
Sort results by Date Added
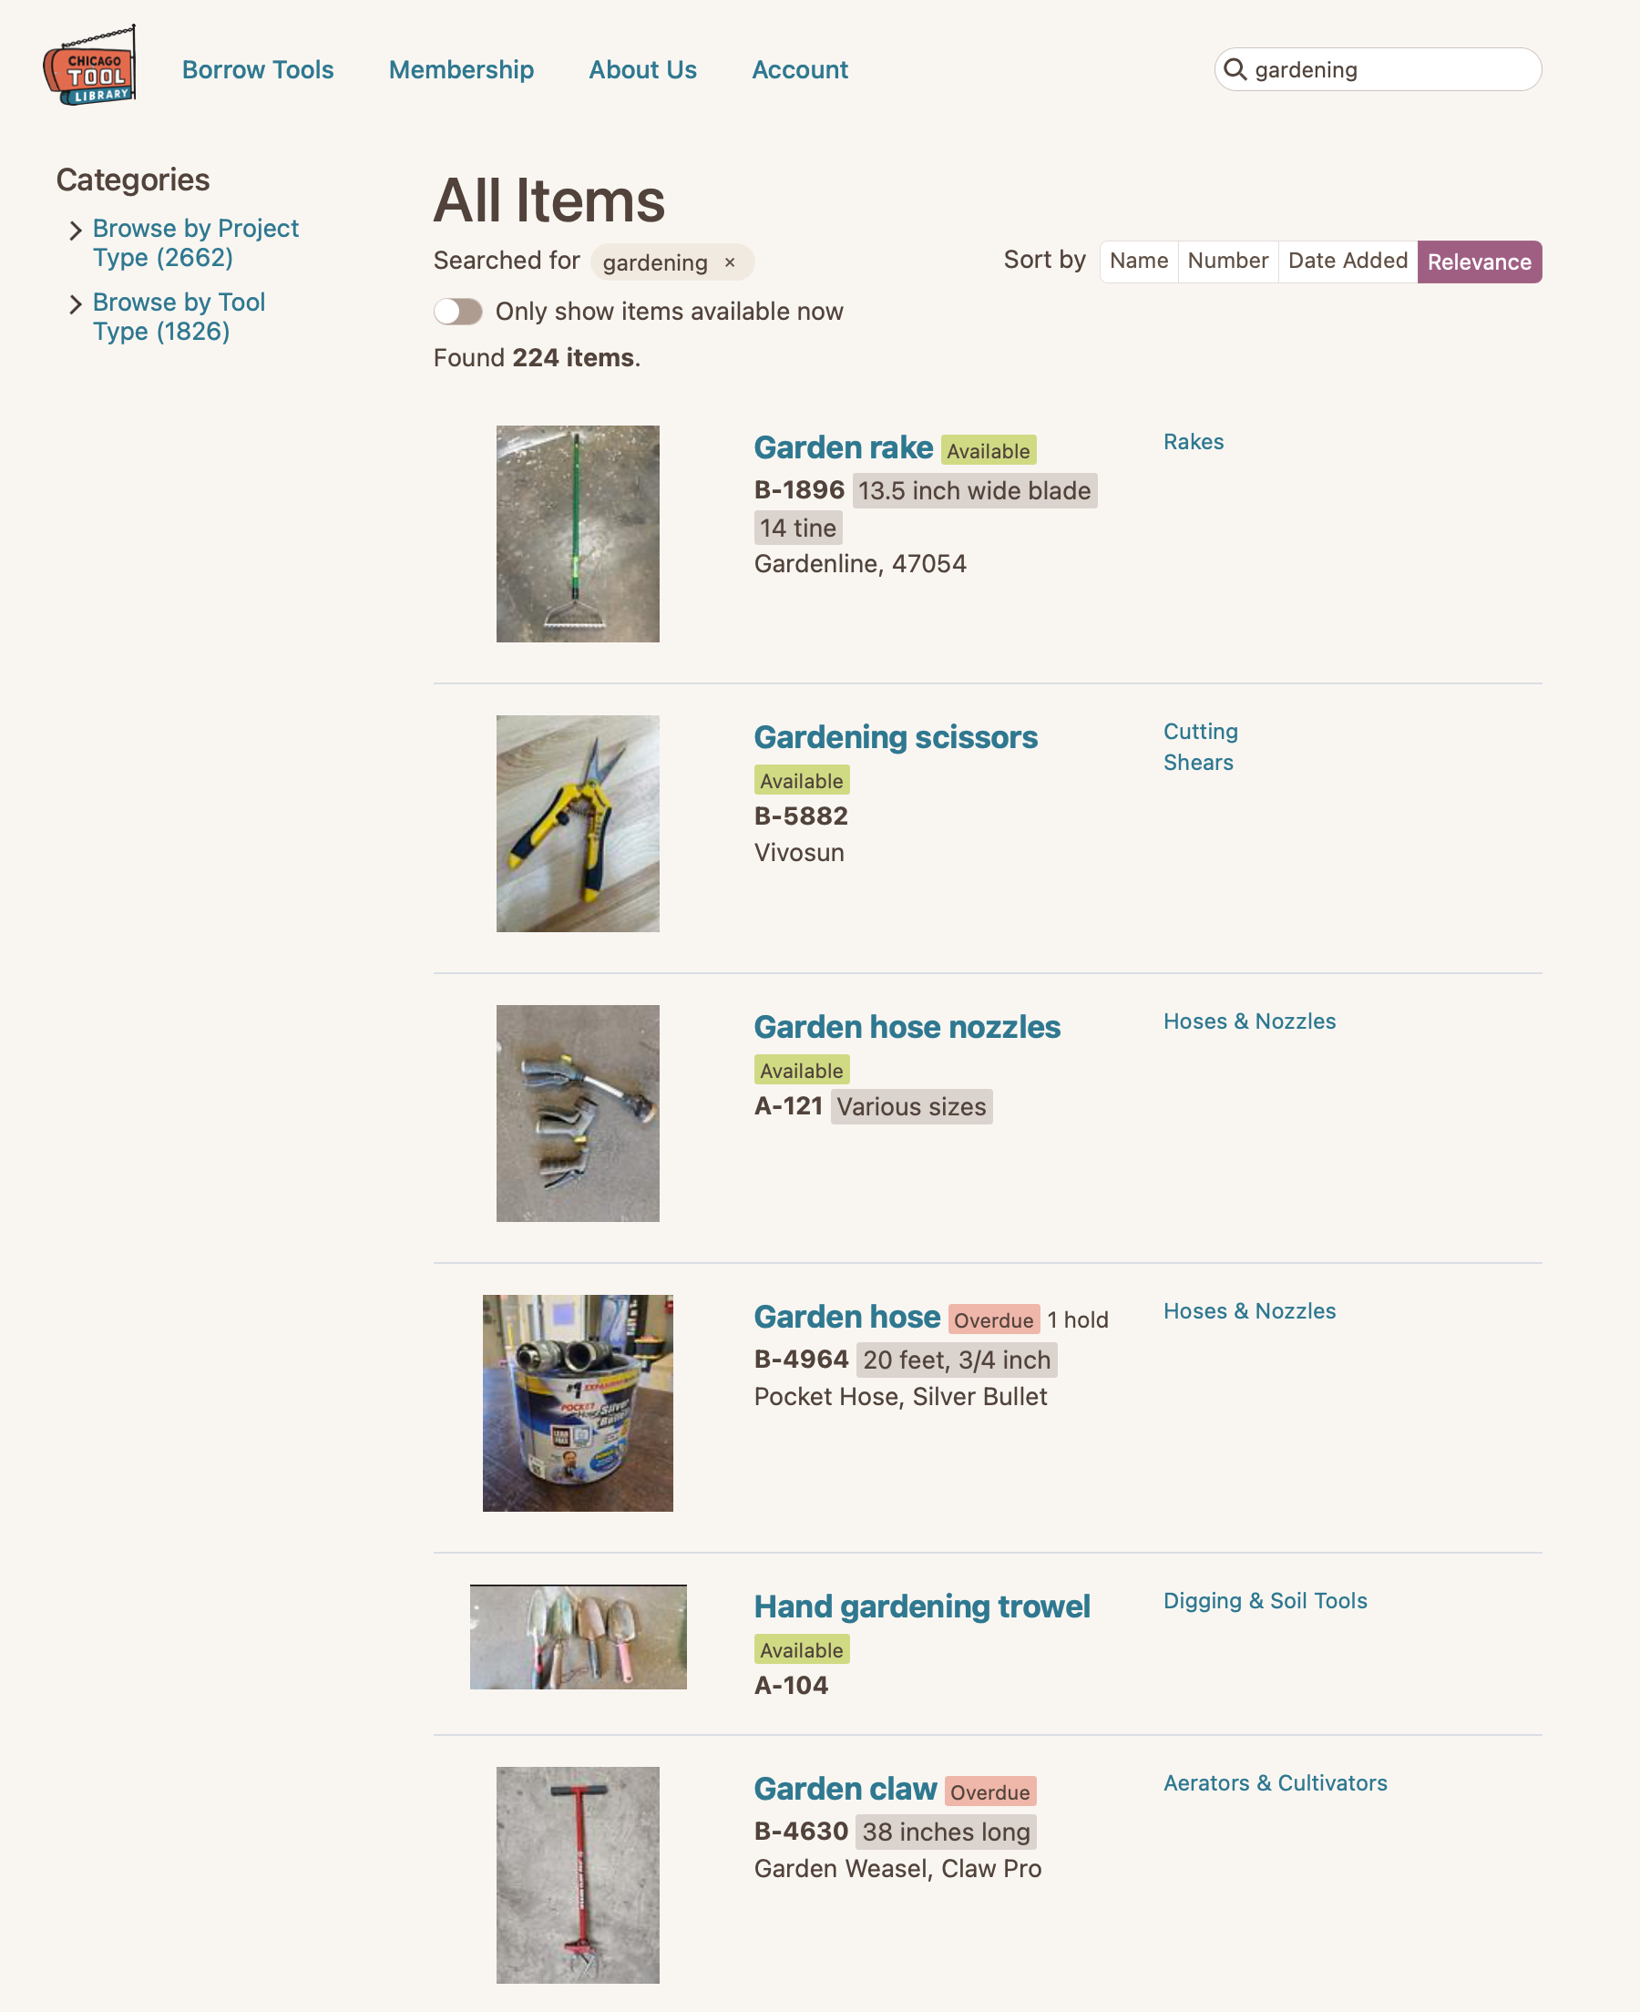point(1348,261)
